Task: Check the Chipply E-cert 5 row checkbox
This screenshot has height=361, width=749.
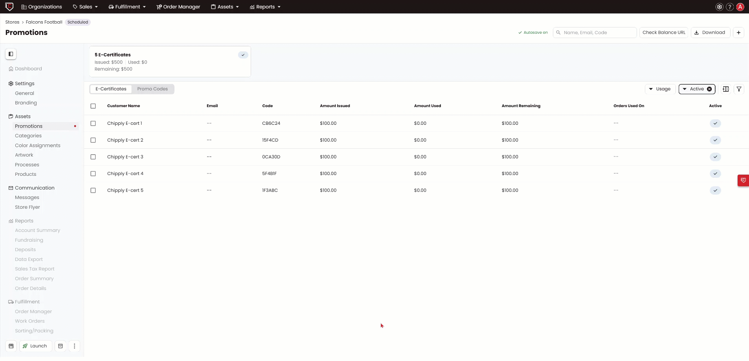Action: 93,190
